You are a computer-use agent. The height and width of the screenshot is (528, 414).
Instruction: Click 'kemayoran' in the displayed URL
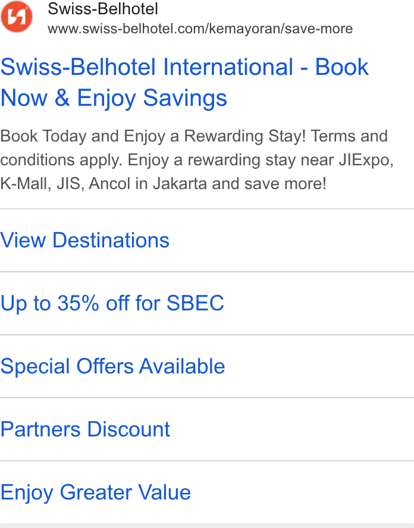click(x=245, y=29)
